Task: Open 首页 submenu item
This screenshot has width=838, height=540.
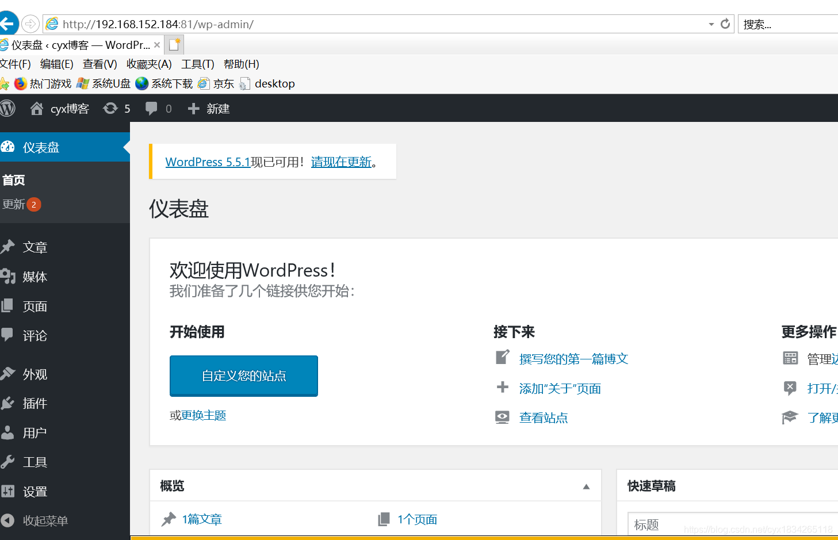Action: (14, 180)
